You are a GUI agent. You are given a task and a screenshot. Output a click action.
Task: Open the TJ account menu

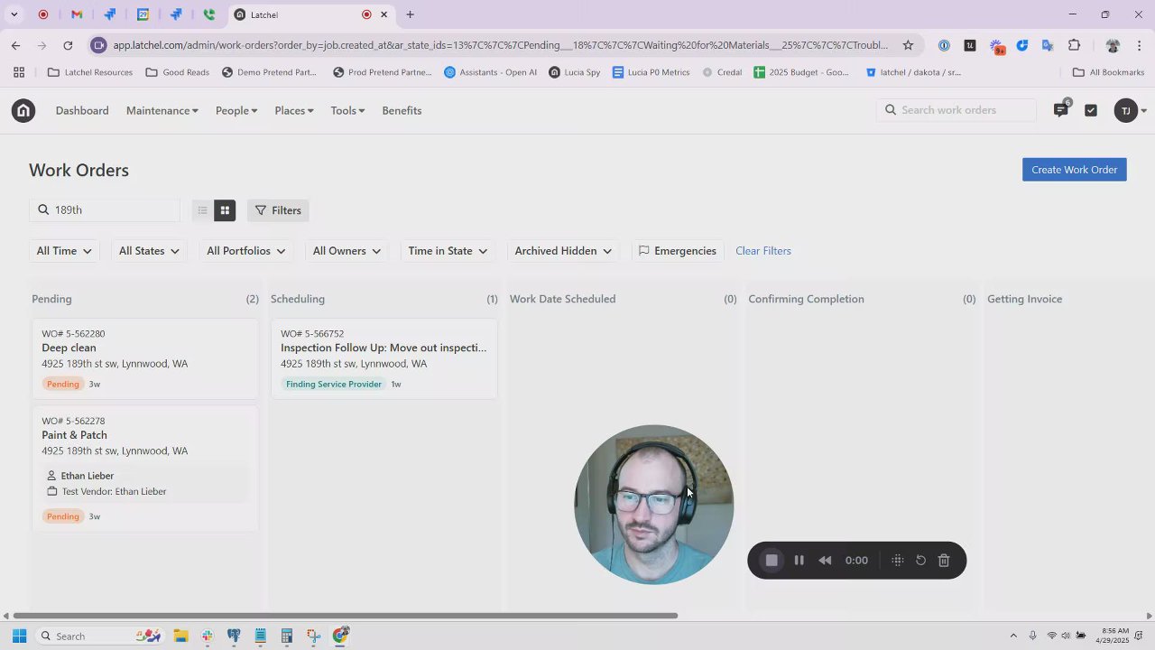pyautogui.click(x=1130, y=111)
